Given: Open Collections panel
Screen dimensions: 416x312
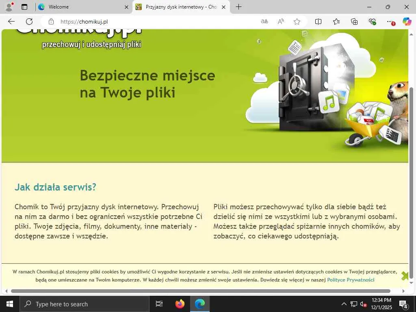Looking at the screenshot, I should click(x=354, y=22).
